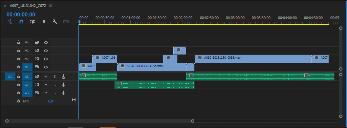
Task: Click the blue playhead timecode 00:00:00:00
Action: [21, 14]
